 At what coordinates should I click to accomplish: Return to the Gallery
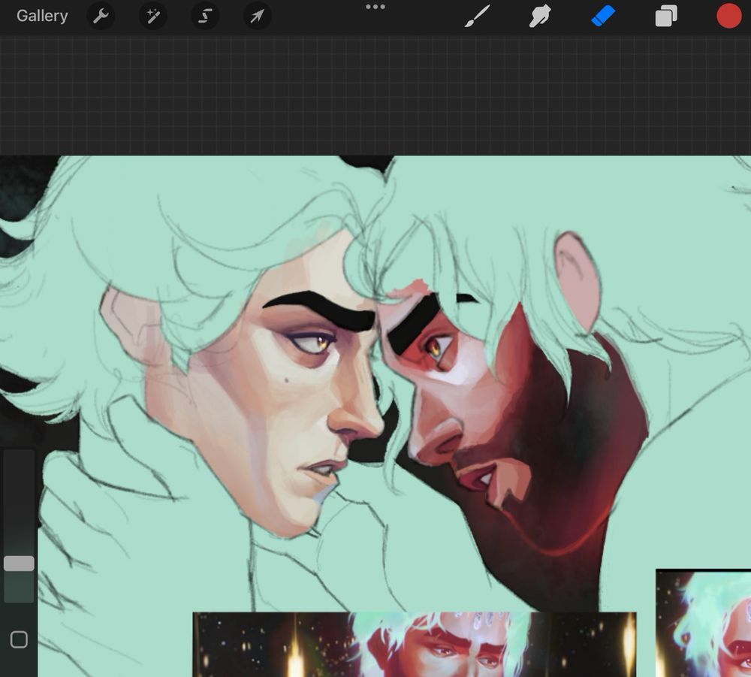42,16
